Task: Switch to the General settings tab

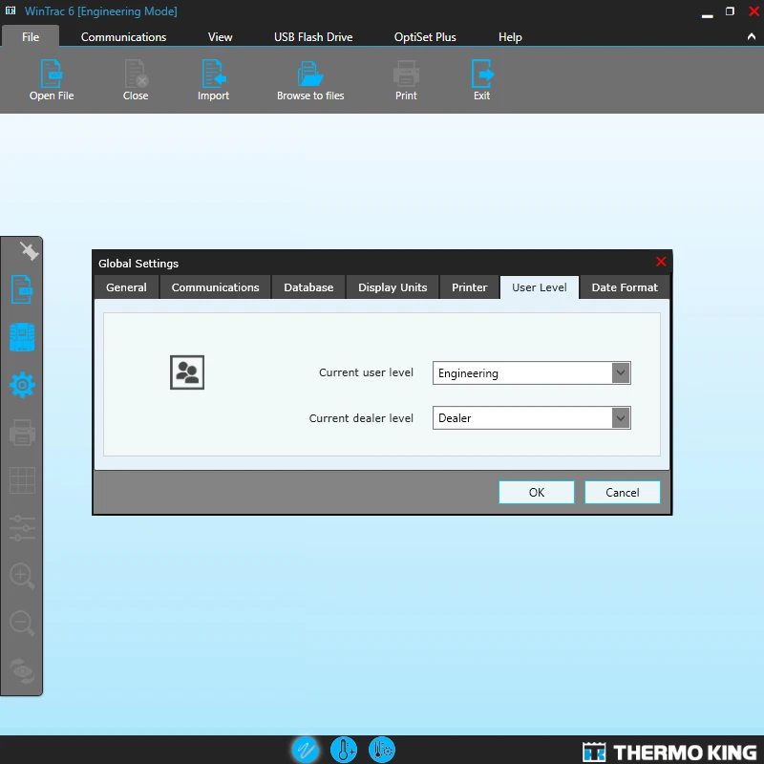Action: click(126, 287)
